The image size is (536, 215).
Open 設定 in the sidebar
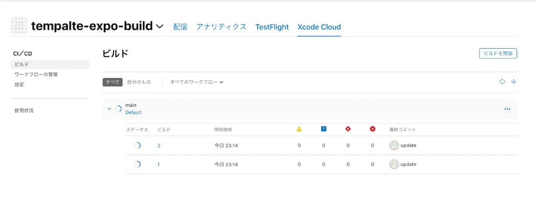tap(19, 84)
